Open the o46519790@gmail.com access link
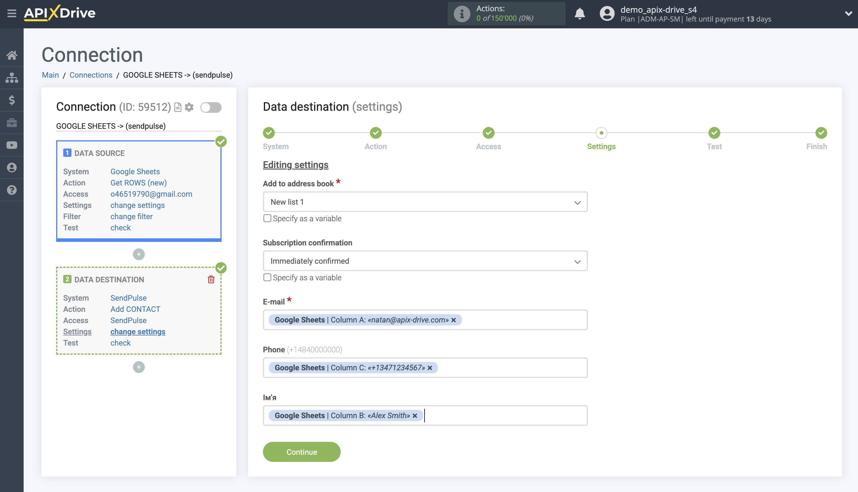The width and height of the screenshot is (858, 492). click(152, 194)
